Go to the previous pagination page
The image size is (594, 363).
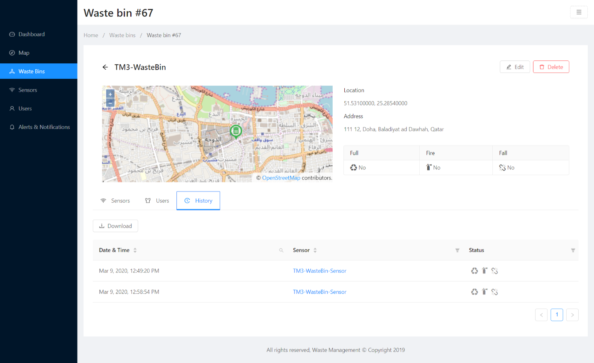[541, 315]
